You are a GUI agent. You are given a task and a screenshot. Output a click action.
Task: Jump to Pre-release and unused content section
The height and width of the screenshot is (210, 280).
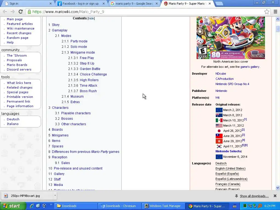click(78, 168)
